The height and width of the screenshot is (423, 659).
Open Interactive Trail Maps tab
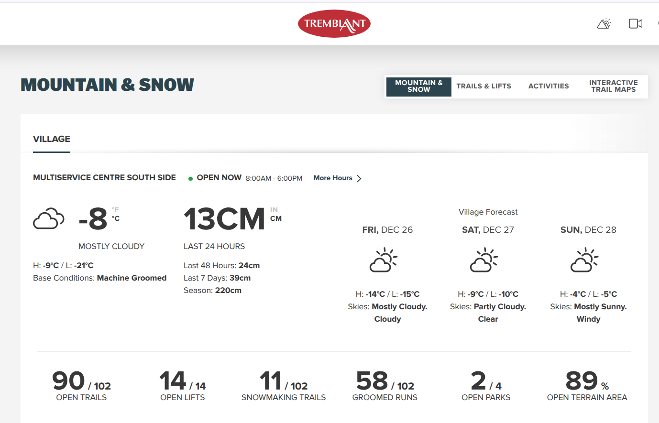click(x=613, y=87)
